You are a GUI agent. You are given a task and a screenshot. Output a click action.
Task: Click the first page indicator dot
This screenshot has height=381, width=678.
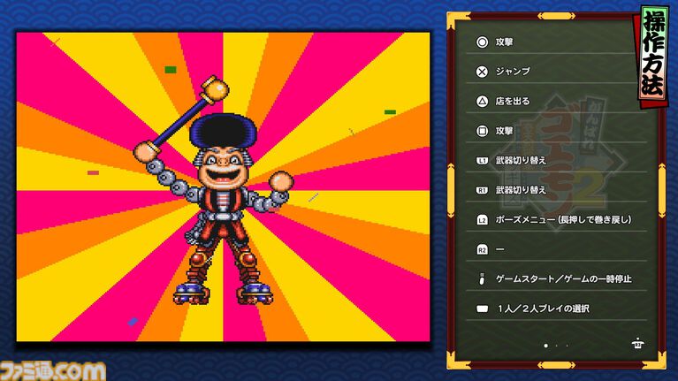click(x=545, y=346)
